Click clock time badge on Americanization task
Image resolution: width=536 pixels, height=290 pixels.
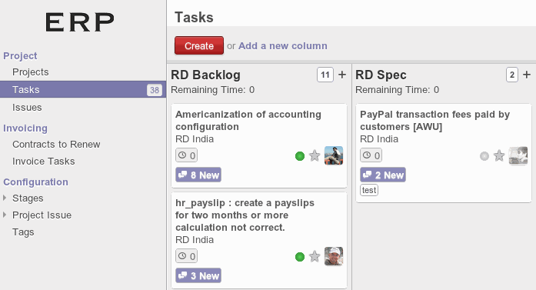[x=186, y=155]
